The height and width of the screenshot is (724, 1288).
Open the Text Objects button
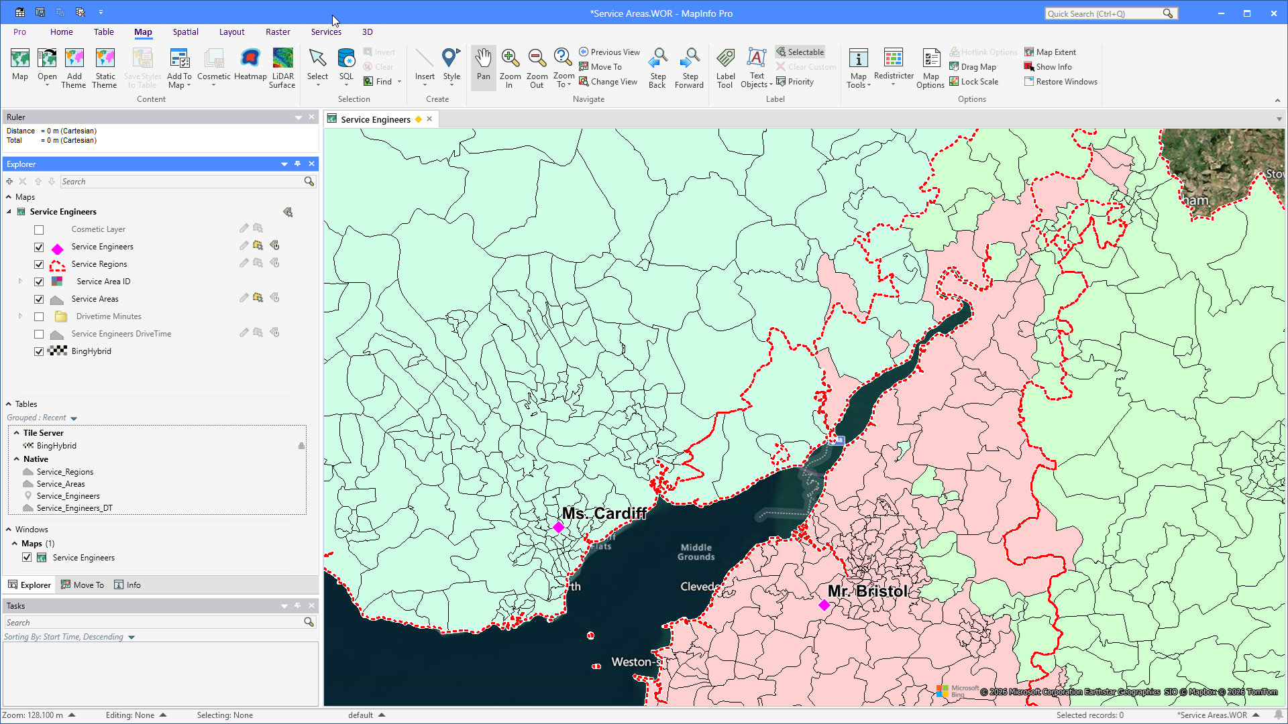(757, 68)
